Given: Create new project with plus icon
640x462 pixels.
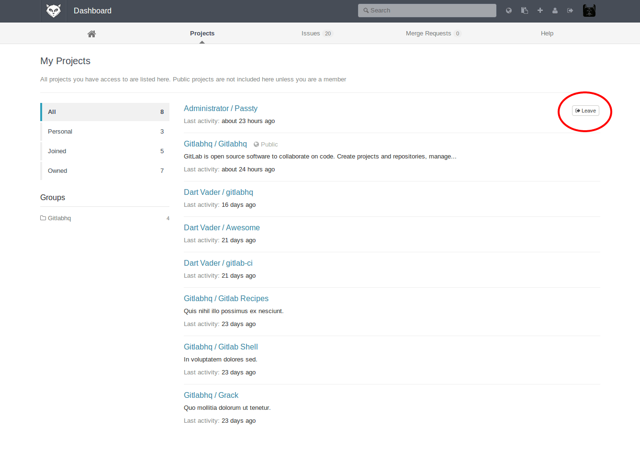Looking at the screenshot, I should 540,11.
